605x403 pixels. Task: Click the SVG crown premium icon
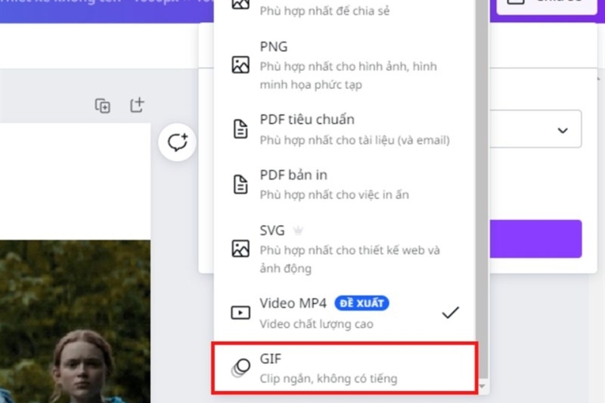298,230
